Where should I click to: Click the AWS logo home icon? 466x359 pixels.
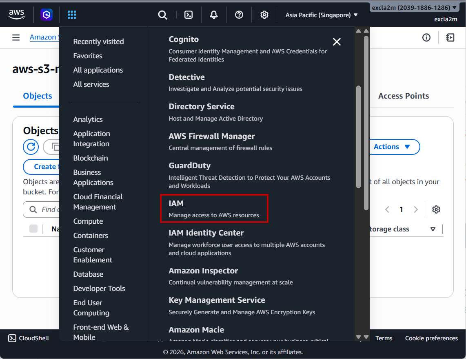[17, 15]
